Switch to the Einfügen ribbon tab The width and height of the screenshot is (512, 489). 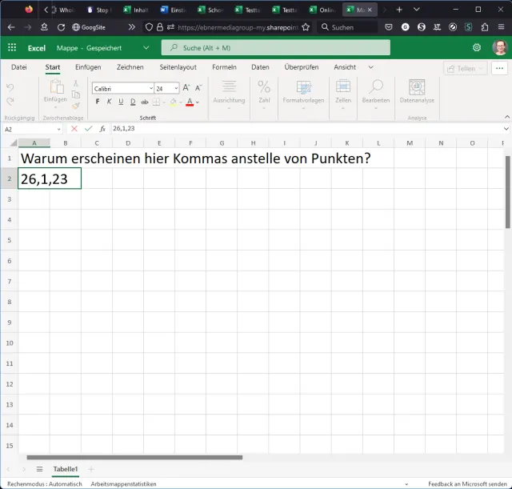tap(88, 67)
